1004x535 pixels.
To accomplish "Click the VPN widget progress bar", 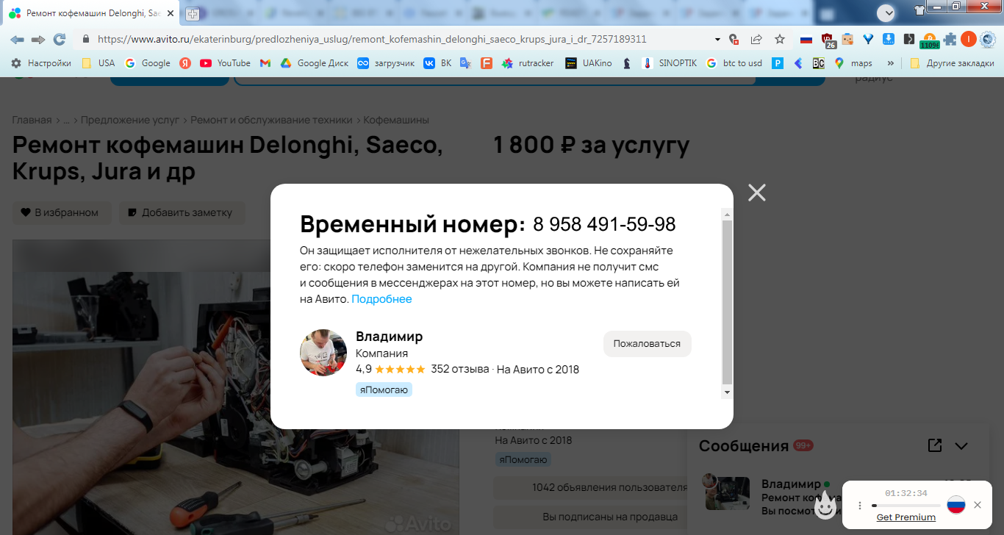I will 906,506.
